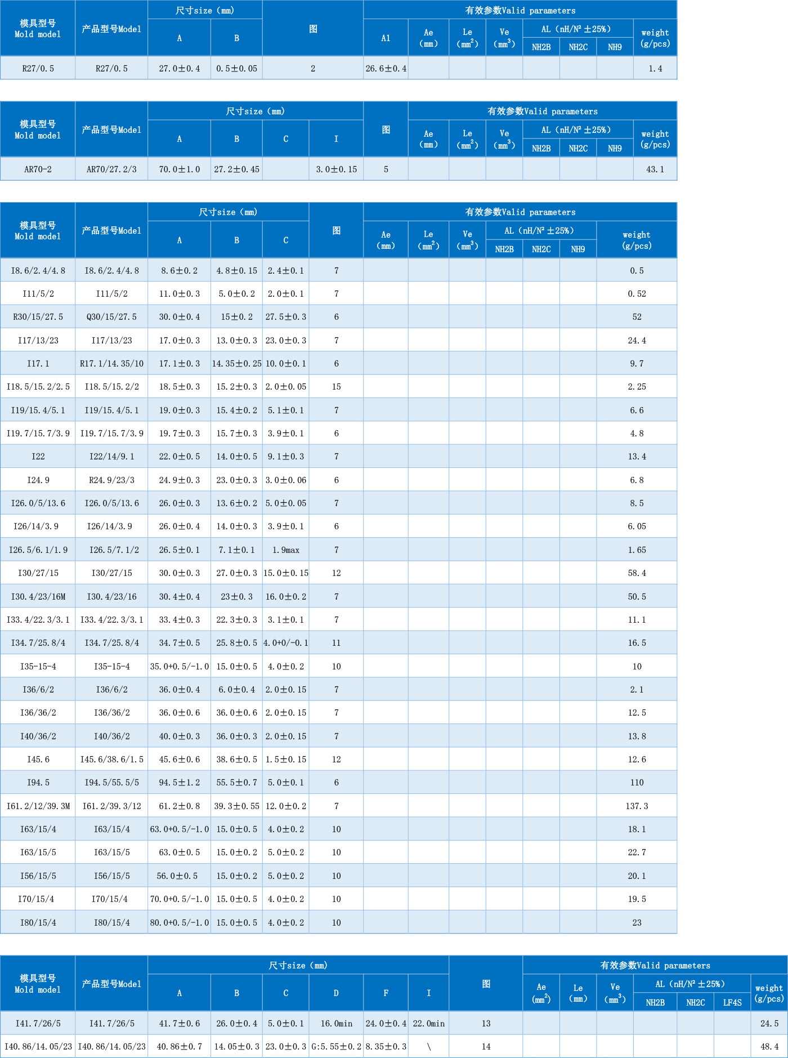The height and width of the screenshot is (1058, 788).
Task: Click the AR70-2 mold model cell
Action: [38, 169]
